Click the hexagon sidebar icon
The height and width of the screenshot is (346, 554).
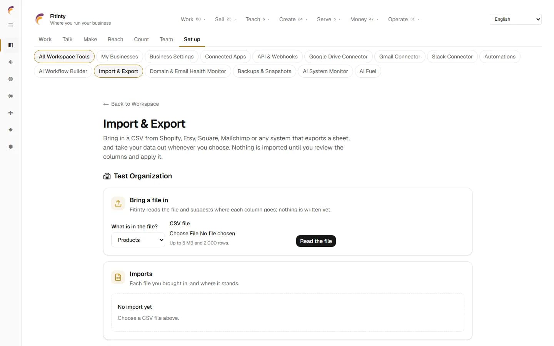click(x=11, y=147)
